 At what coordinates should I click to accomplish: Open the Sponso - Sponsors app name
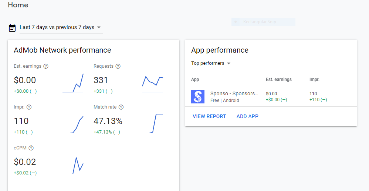(234, 93)
